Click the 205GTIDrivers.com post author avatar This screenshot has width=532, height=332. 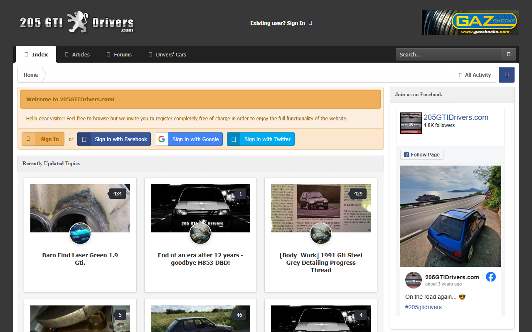[x=414, y=280]
